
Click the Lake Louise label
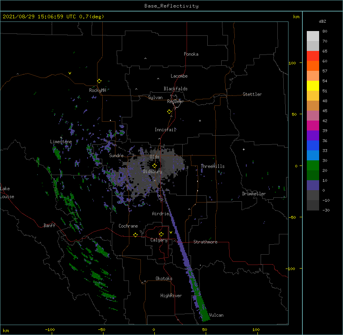click(x=7, y=193)
